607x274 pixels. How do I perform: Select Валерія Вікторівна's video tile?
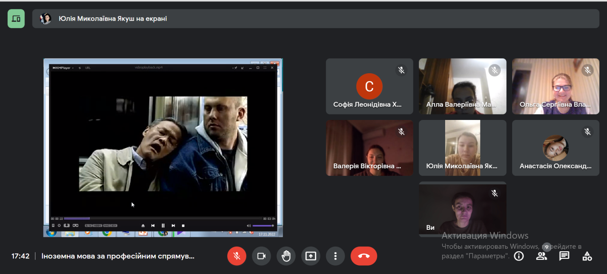[x=369, y=148]
